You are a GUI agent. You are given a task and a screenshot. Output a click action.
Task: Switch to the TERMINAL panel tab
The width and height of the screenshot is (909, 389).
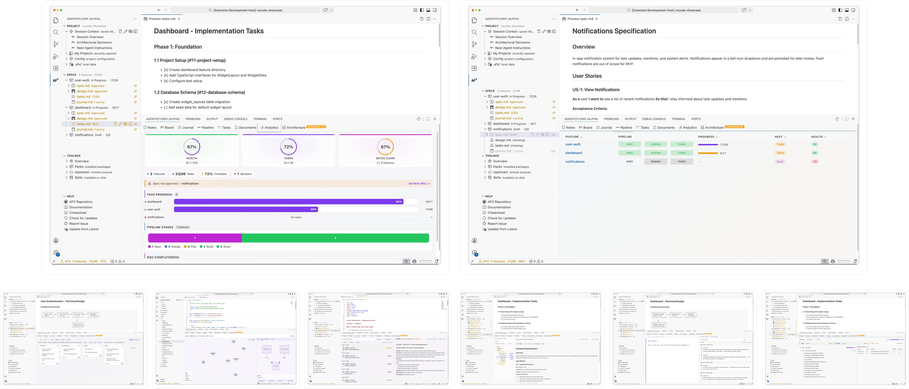point(260,119)
